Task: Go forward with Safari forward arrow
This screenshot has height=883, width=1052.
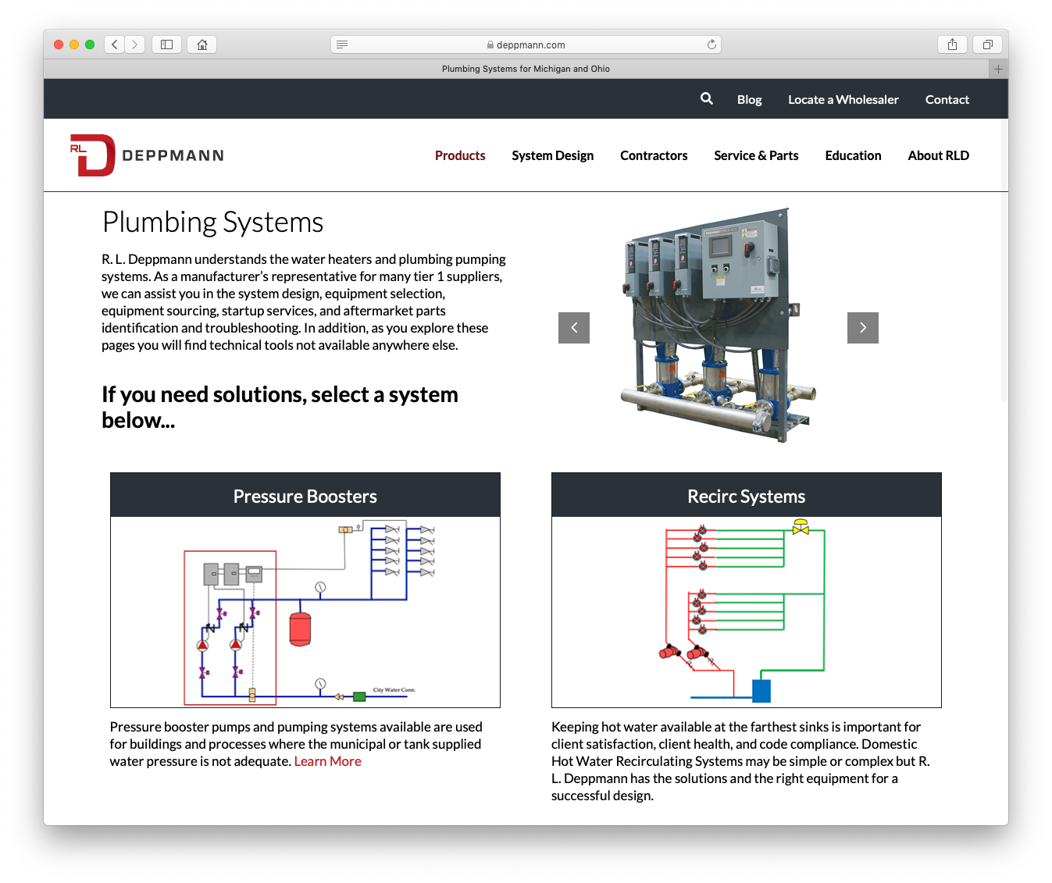Action: coord(135,45)
